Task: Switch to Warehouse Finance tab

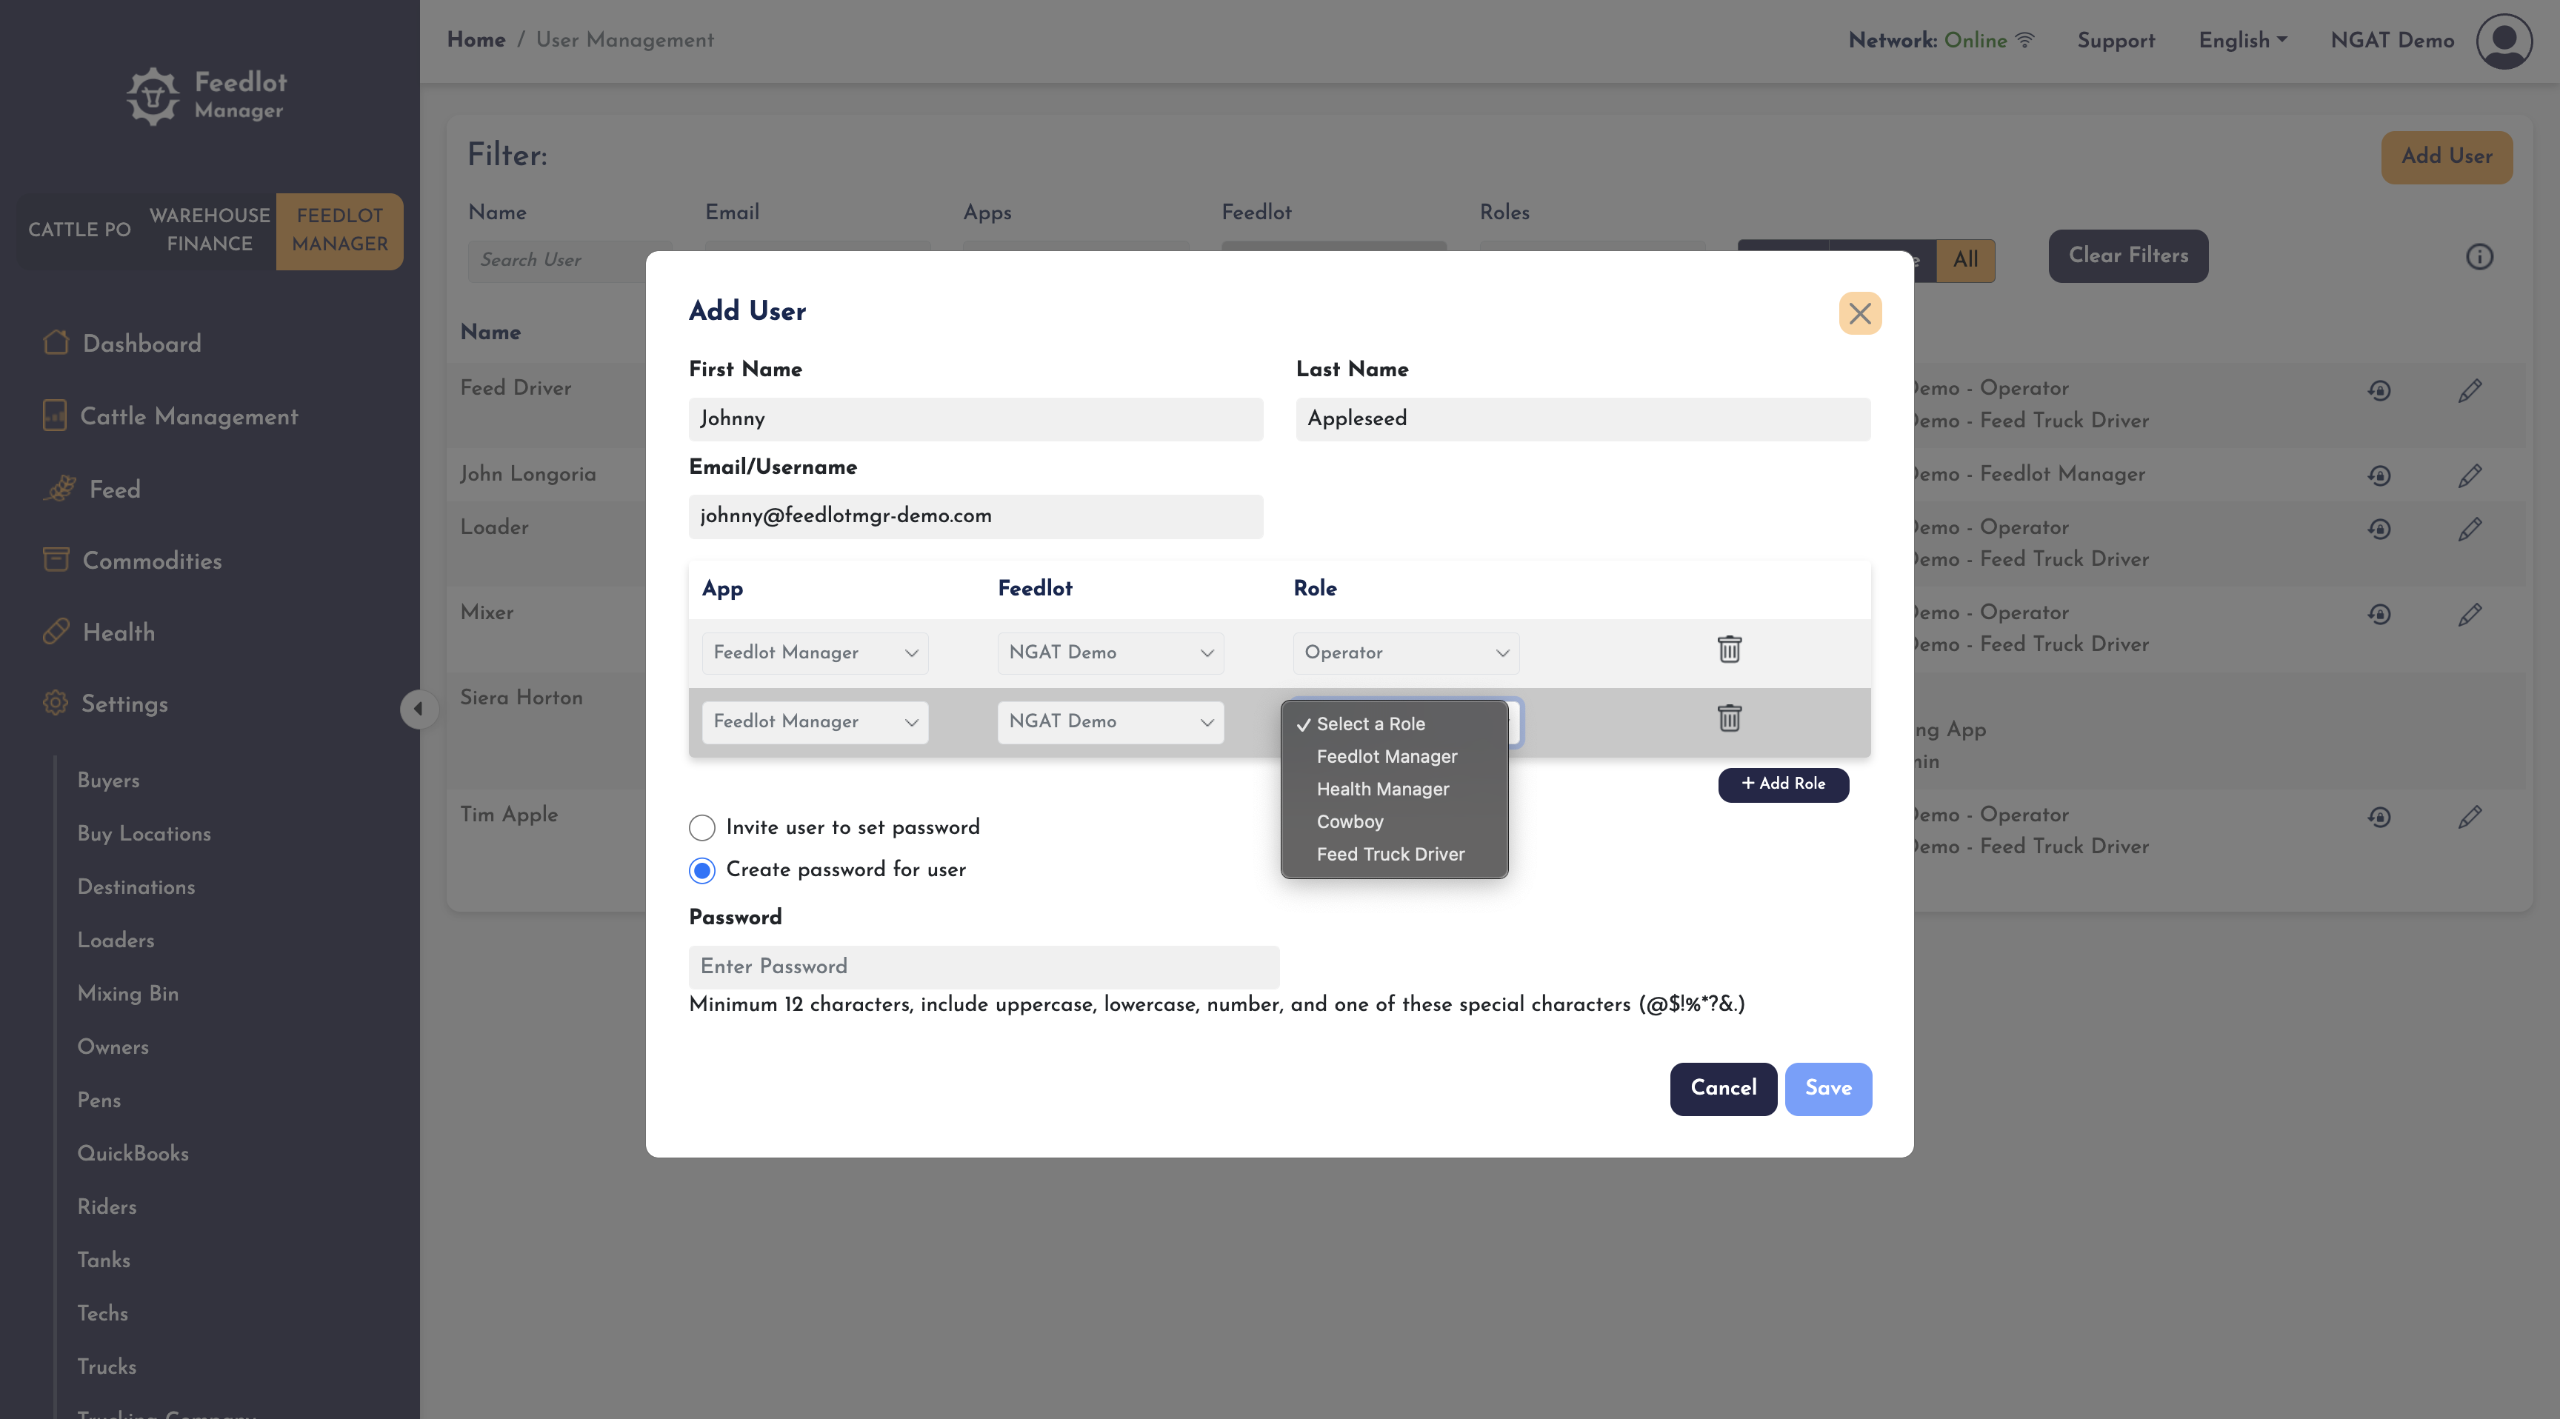Action: pos(209,230)
